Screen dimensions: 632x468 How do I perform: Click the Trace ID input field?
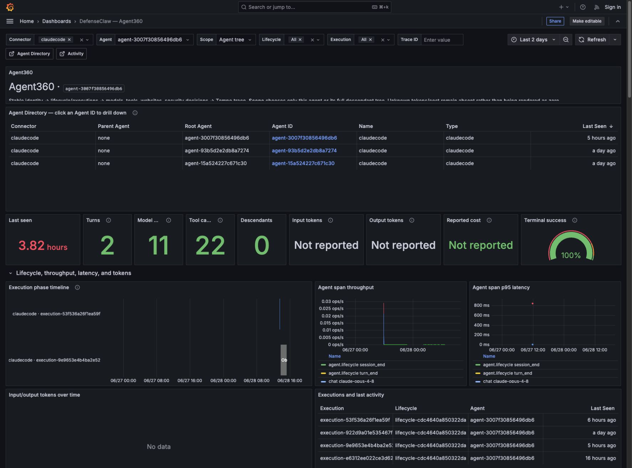442,40
